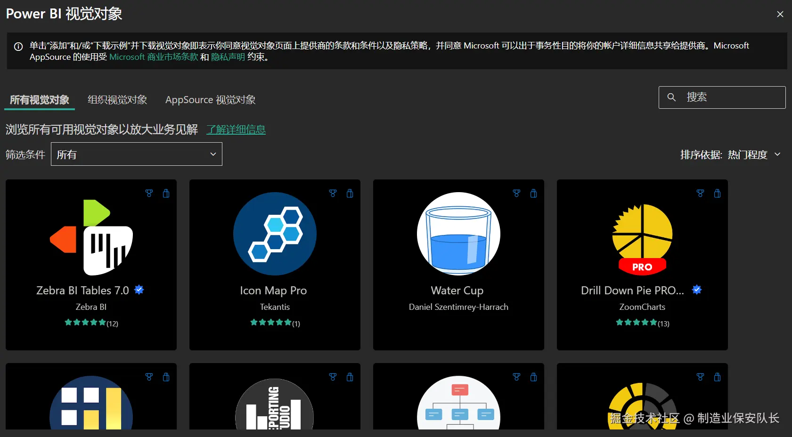
Task: Click the star rating with (12) reviews
Action: [91, 323]
